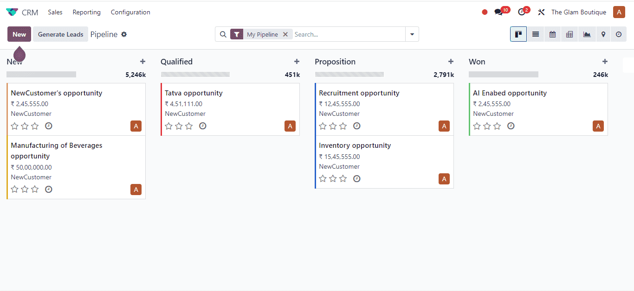This screenshot has height=291, width=634.
Task: Open the Sales menu
Action: pos(55,12)
